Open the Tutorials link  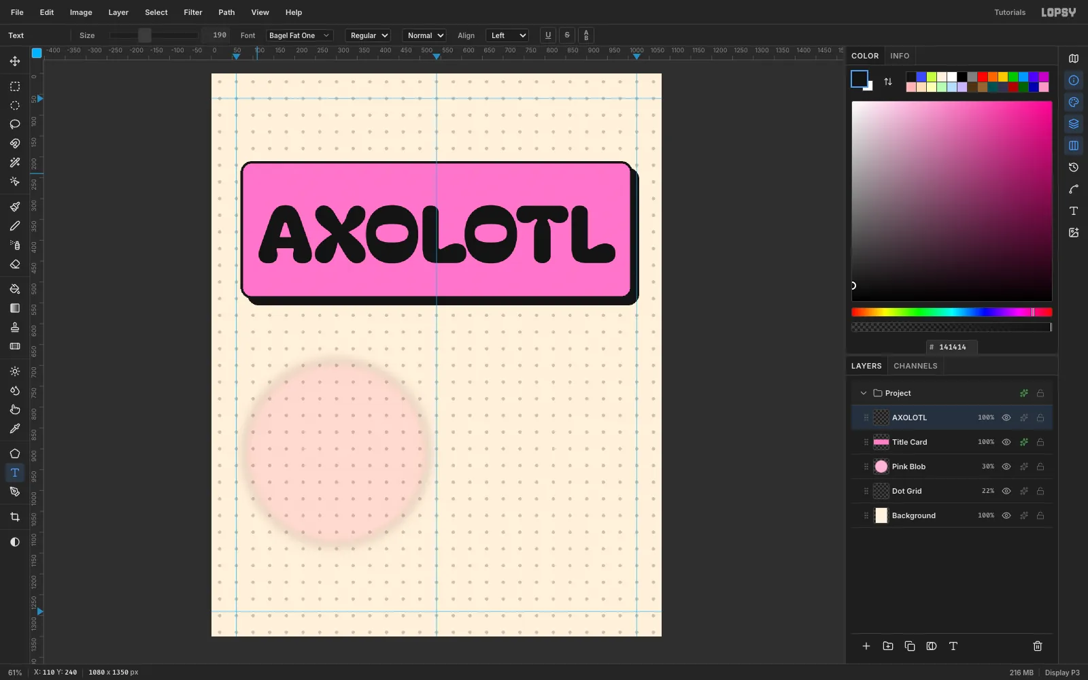point(1010,12)
